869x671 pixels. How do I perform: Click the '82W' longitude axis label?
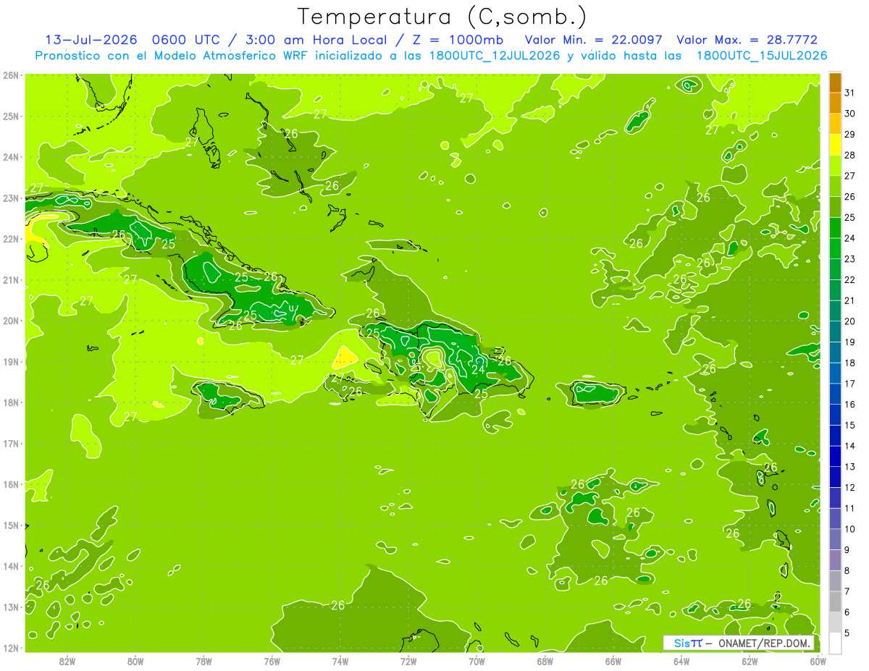67,661
